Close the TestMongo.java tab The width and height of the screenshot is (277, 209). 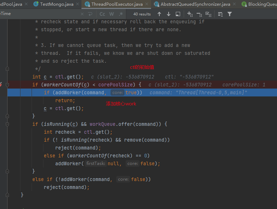pos(78,4)
